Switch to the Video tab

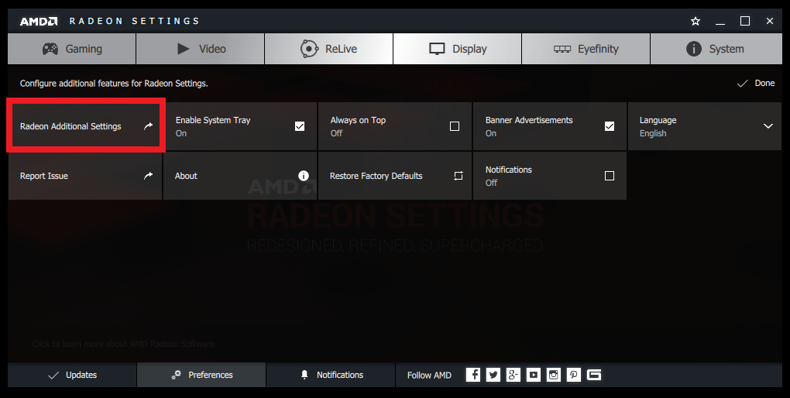[x=201, y=49]
